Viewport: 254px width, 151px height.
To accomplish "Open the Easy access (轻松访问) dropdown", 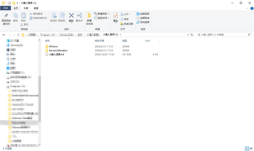I will [101, 18].
